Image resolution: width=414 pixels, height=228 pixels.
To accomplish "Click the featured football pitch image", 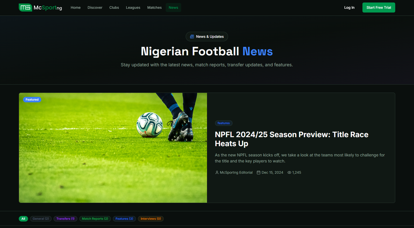I will click(113, 148).
